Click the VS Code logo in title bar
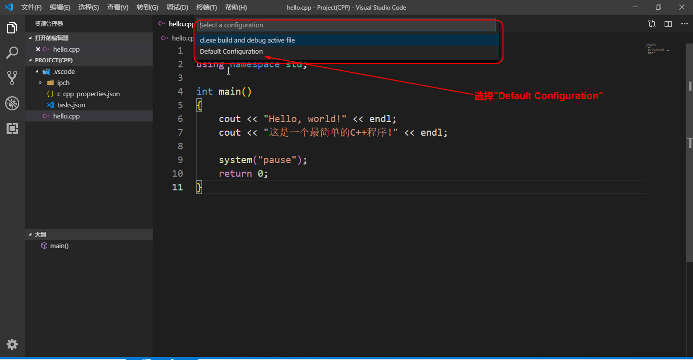Viewport: 693px width, 360px height. [9, 7]
